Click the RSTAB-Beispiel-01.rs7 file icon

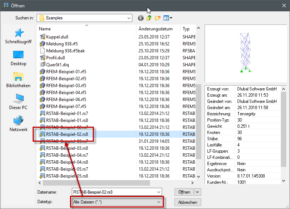pos(43,113)
